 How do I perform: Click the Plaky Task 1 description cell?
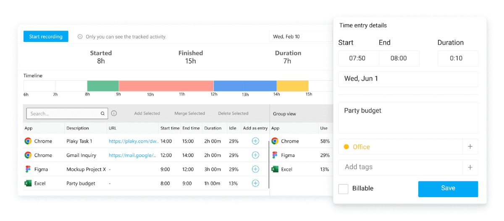(79, 141)
